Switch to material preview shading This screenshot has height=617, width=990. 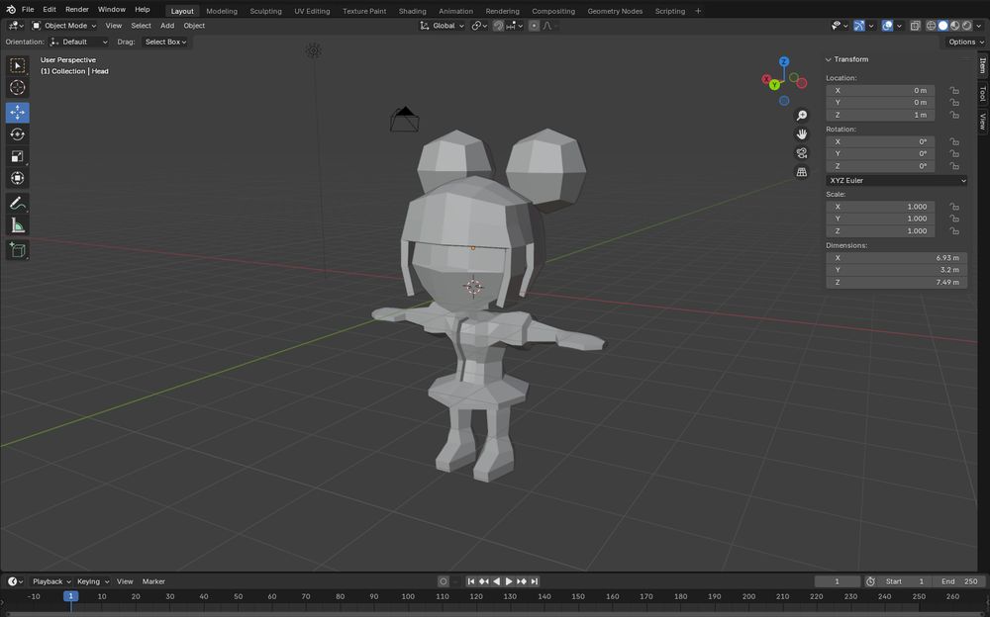[x=954, y=26]
